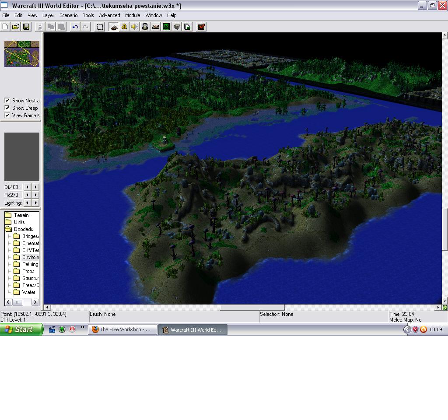Image resolution: width=448 pixels, height=420 pixels.
Task: Click the Lighting right arrow
Action: (x=36, y=203)
